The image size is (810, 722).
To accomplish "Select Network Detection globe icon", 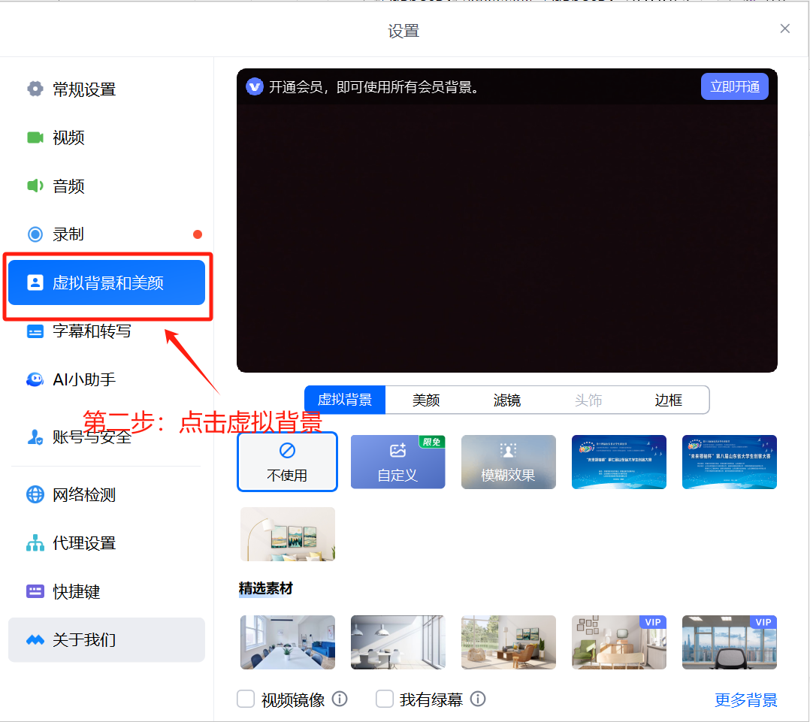I will point(35,494).
